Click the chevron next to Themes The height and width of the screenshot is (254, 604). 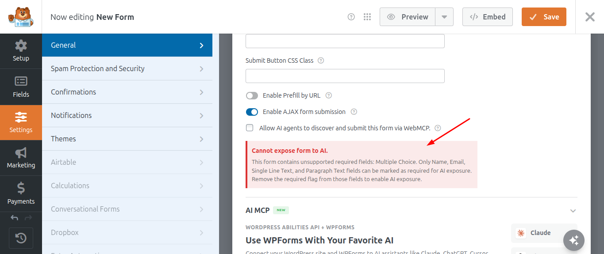[x=202, y=139]
